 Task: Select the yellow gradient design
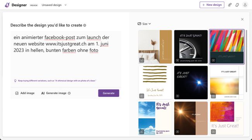point(227,83)
